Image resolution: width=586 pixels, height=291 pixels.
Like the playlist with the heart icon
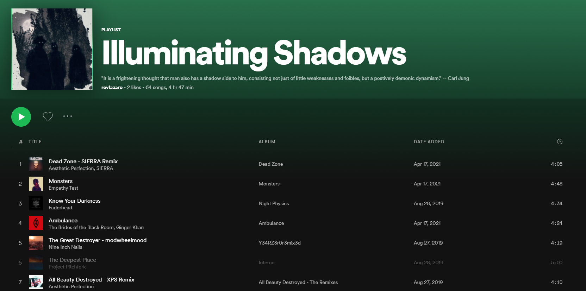tap(48, 116)
